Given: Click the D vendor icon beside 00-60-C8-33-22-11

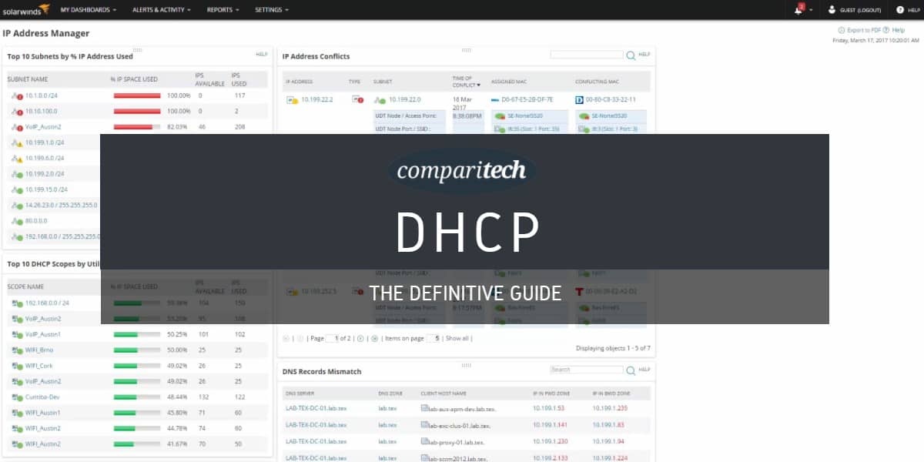Looking at the screenshot, I should click(x=580, y=99).
